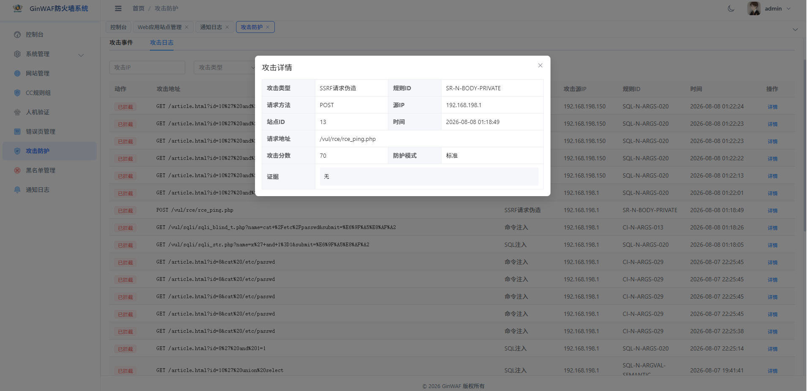
Task: View 详情 for 01:22:24 log row
Action: pos(773,107)
